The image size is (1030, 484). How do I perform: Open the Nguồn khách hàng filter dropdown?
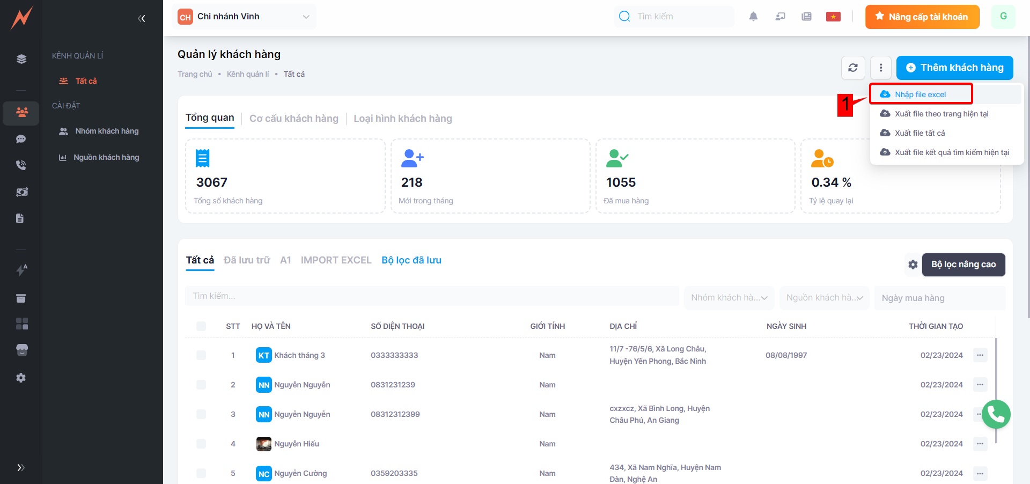pyautogui.click(x=824, y=298)
